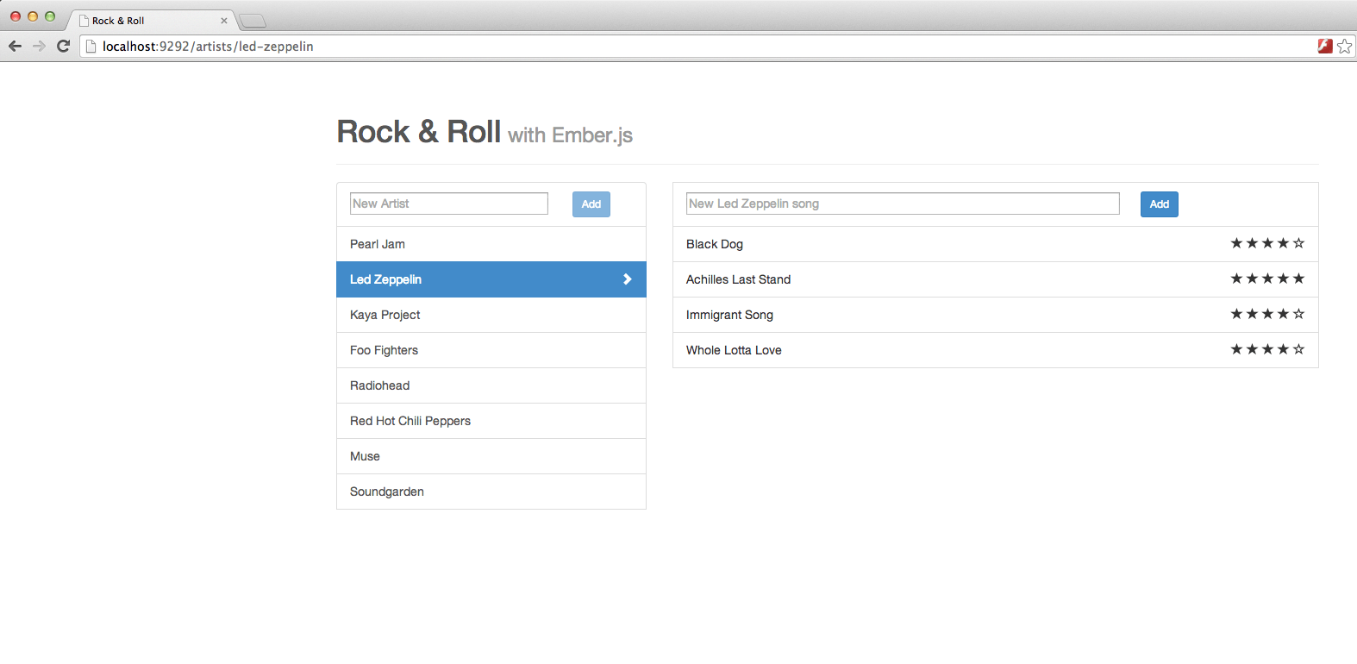Viewport: 1357px width, 664px height.
Task: Click the second star for Black Dog
Action: pyautogui.click(x=1252, y=243)
